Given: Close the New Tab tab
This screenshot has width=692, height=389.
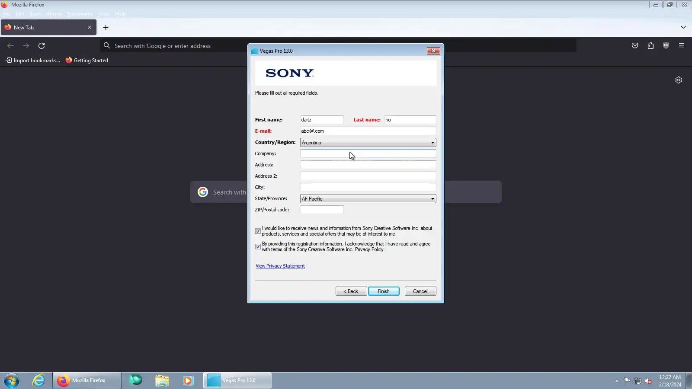Looking at the screenshot, I should (x=90, y=27).
